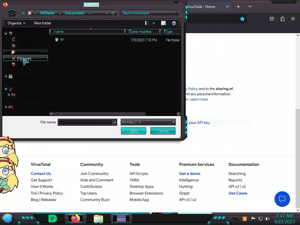Screen dimensions: 300x225
Task: Open the Join Community footer link
Action: click(x=94, y=173)
